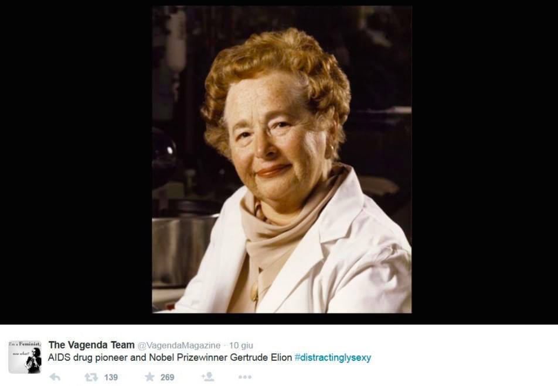Click the words 'Nobel Prizewinner' in the tweet
This screenshot has height=386, width=558.
coord(188,357)
